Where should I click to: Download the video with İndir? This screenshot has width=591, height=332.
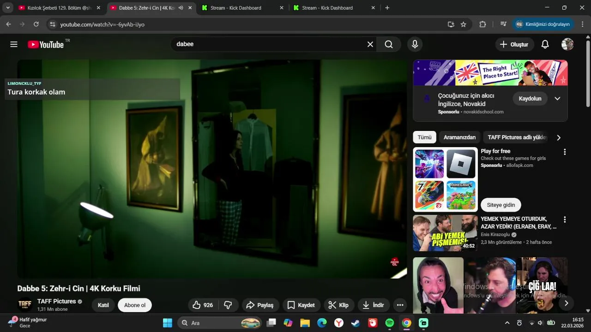(374, 305)
